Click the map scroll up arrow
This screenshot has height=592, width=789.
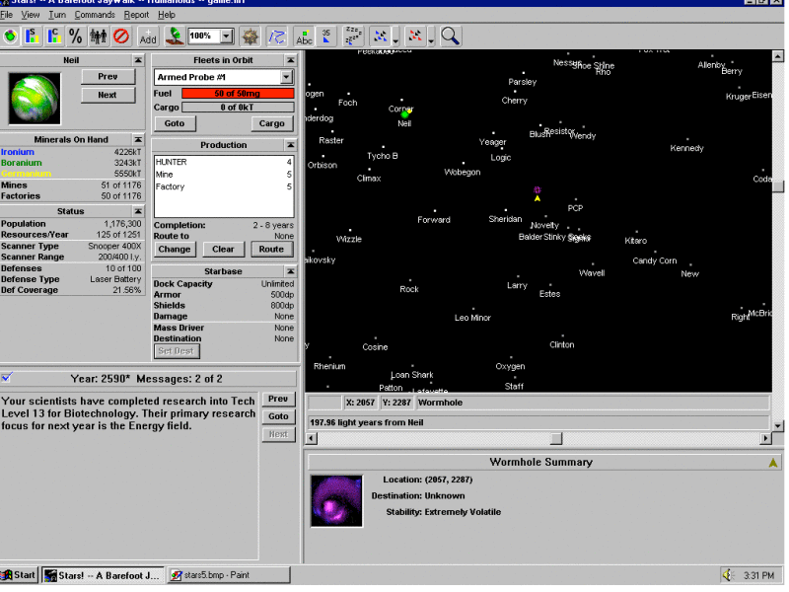(778, 56)
